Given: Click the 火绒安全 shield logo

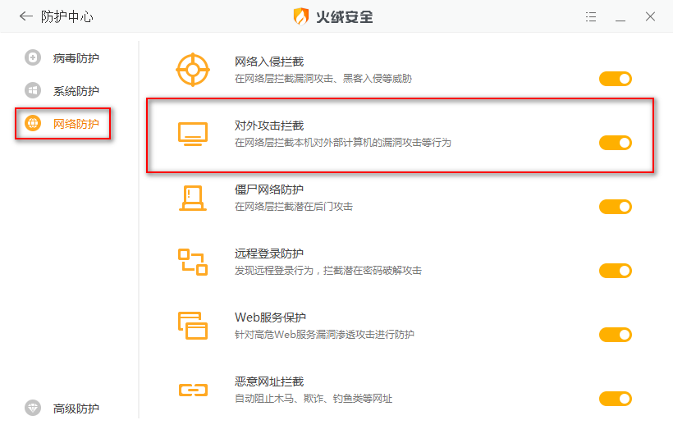Looking at the screenshot, I should [x=301, y=16].
